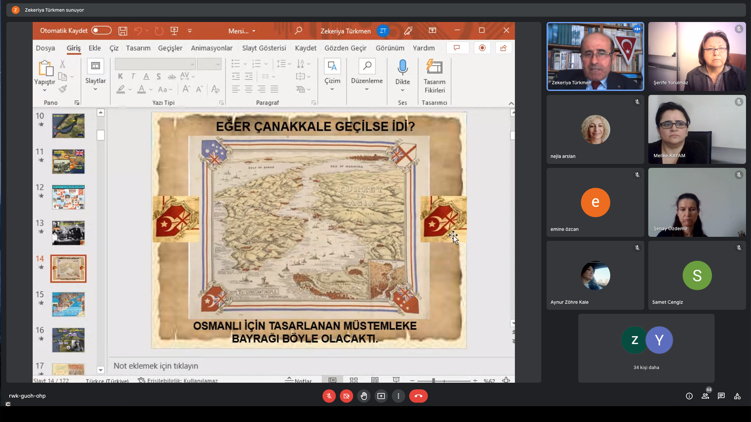Toggle the bullet list button
Viewport: 751px width, 422px height.
[236, 64]
